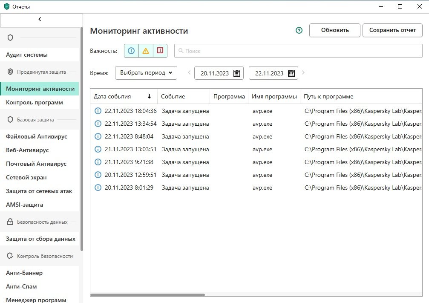
Task: Open the Выбрать период dropdown
Action: (x=146, y=73)
